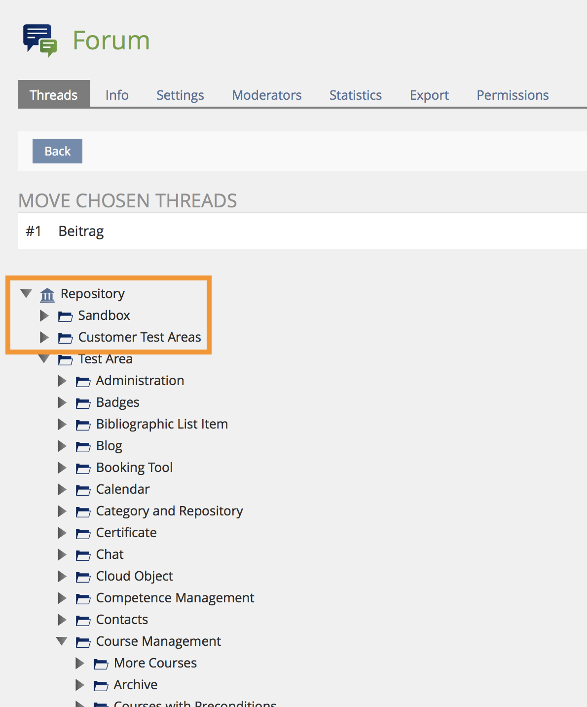The width and height of the screenshot is (587, 707).
Task: Expand the Competence Management arrow
Action: 62,598
